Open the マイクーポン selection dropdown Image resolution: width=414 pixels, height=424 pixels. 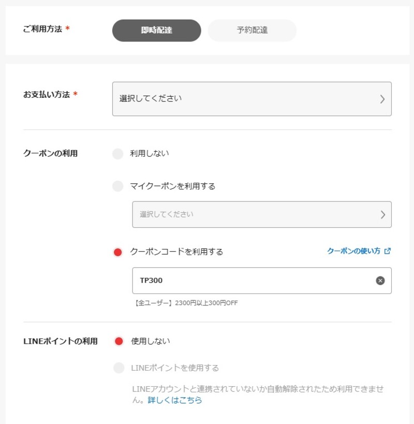(262, 214)
